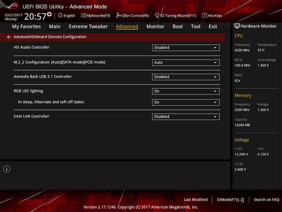The height and width of the screenshot is (212, 282).
Task: Click +12V value 12.288 V
Action: [x=241, y=154]
